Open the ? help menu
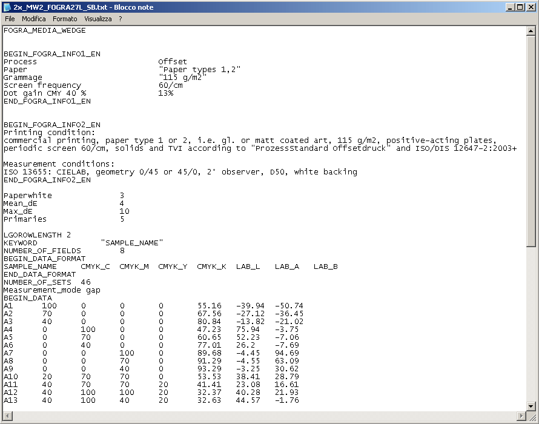 pos(121,19)
